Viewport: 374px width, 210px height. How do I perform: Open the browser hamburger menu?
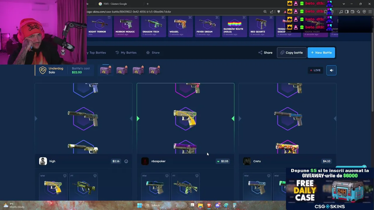click(370, 12)
